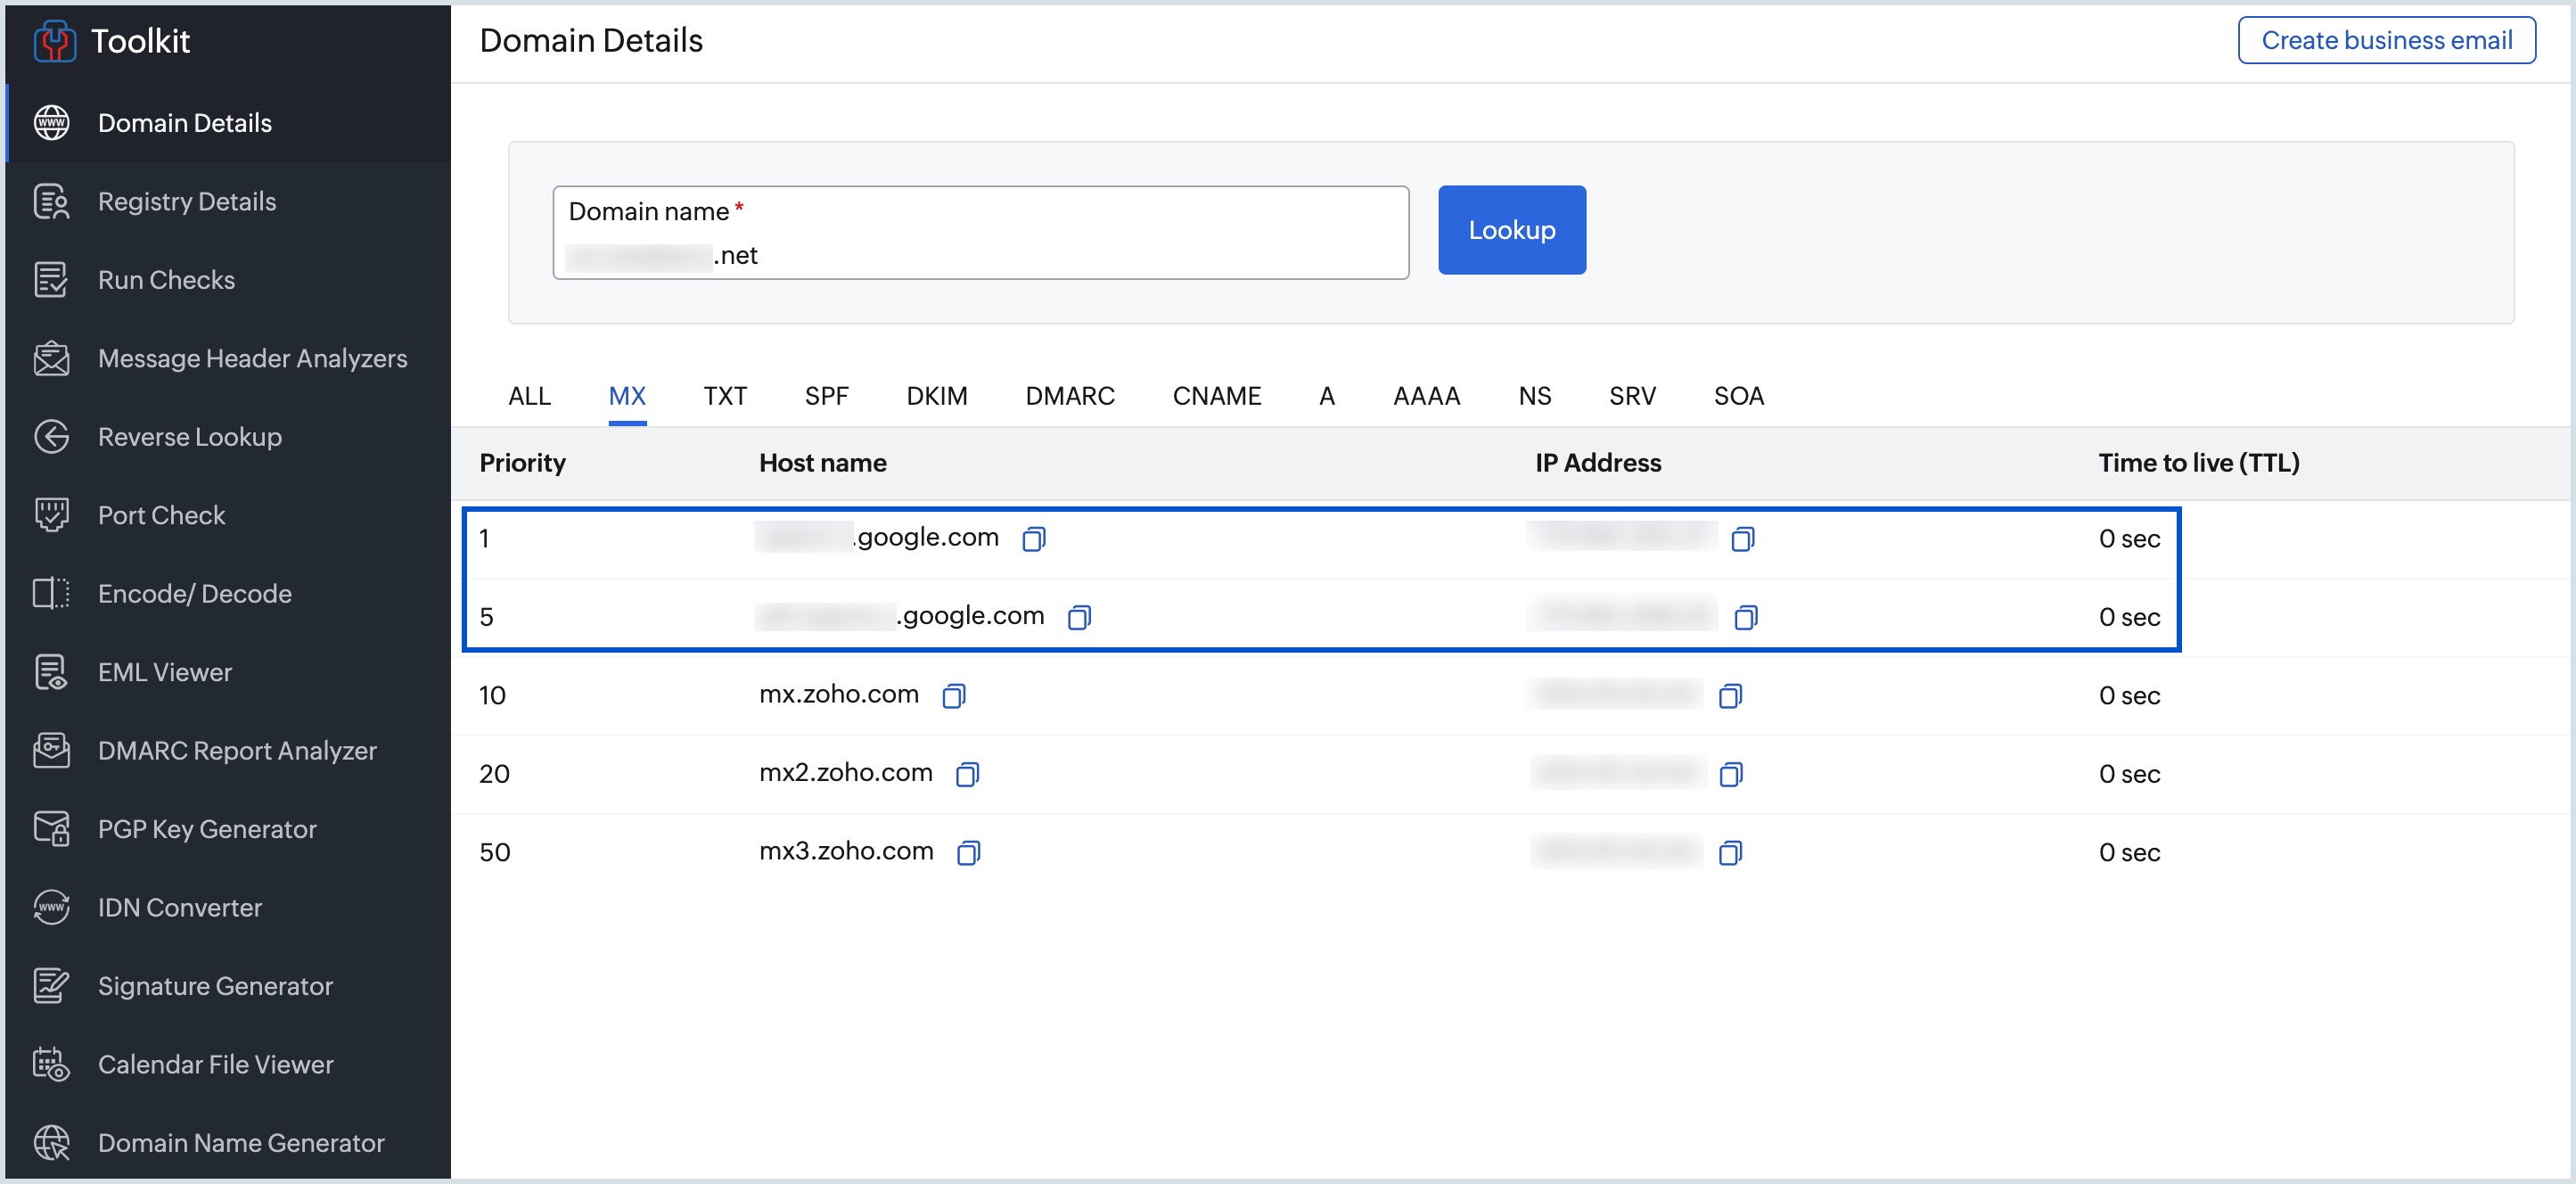Click the Toolkit logo icon
The image size is (2576, 1184).
(54, 41)
